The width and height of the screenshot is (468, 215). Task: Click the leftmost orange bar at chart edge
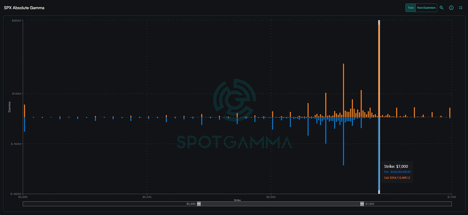point(24,111)
